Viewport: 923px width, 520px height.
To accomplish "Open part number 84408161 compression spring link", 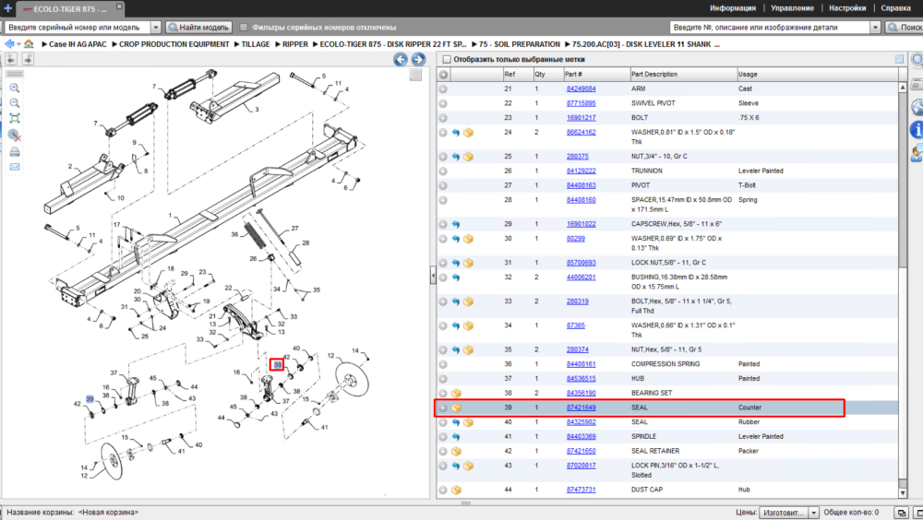I will pyautogui.click(x=581, y=364).
